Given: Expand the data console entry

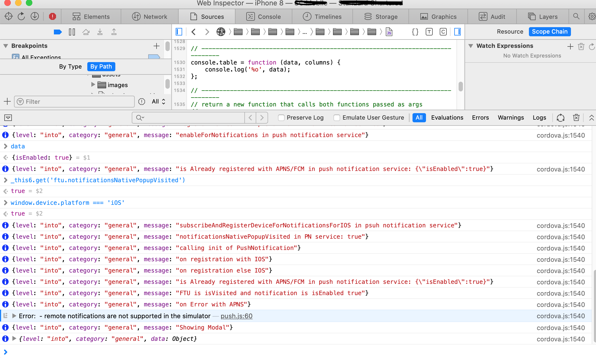Looking at the screenshot, I should [5, 146].
